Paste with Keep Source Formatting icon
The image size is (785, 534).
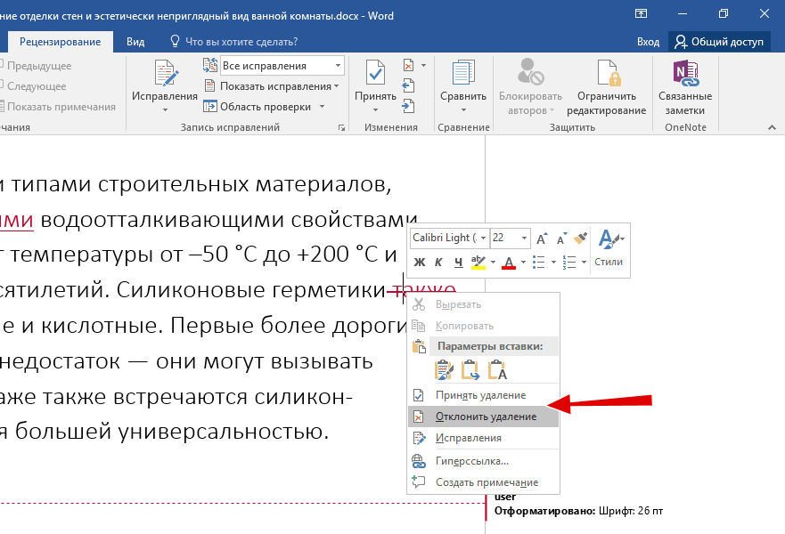point(444,370)
